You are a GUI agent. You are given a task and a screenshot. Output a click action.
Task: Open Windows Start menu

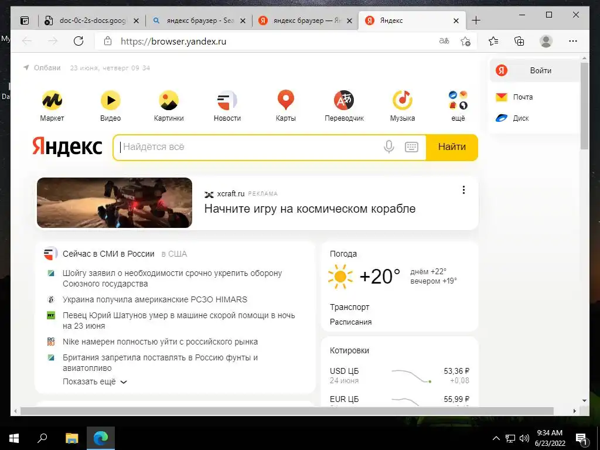pyautogui.click(x=14, y=438)
